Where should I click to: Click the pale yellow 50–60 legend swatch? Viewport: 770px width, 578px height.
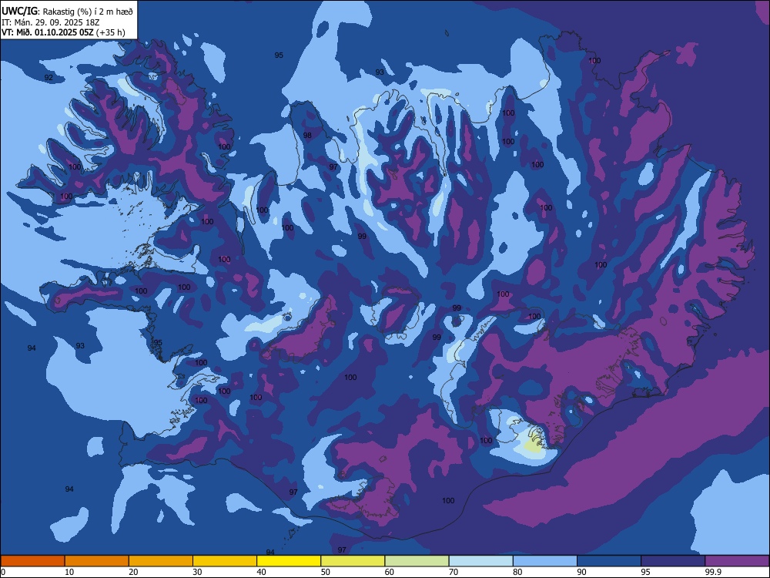point(353,561)
